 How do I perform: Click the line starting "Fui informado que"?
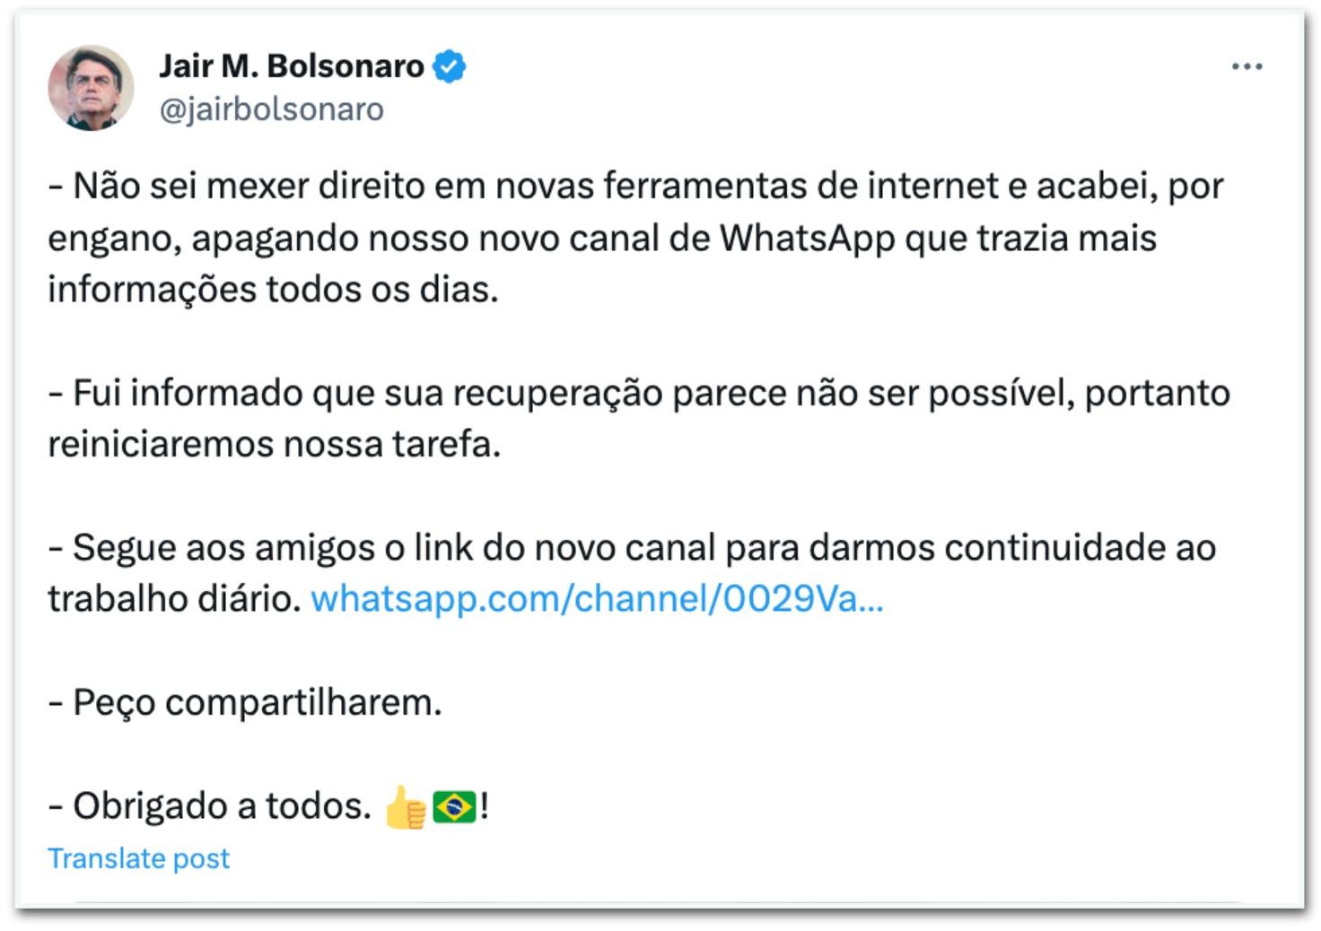pyautogui.click(x=639, y=393)
